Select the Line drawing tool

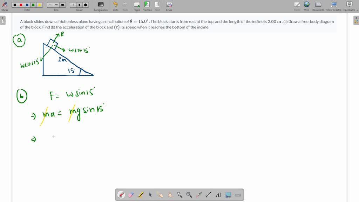[x=208, y=195]
